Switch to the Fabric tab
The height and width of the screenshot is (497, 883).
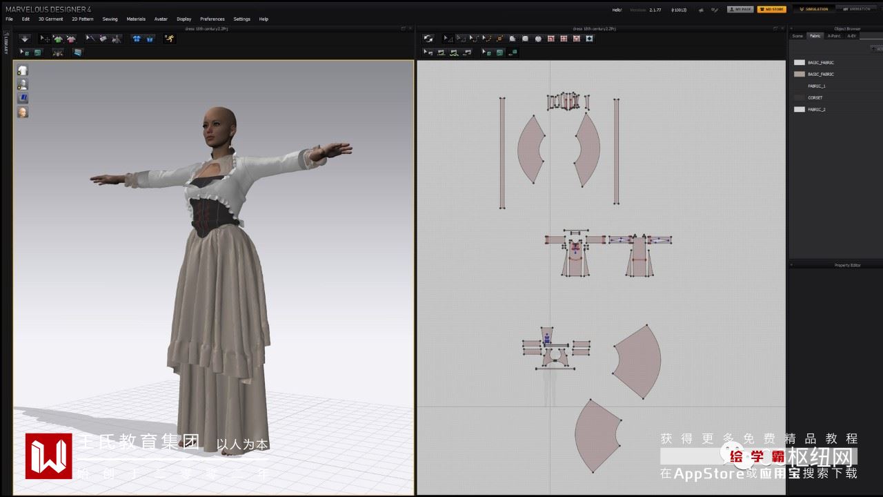815,36
